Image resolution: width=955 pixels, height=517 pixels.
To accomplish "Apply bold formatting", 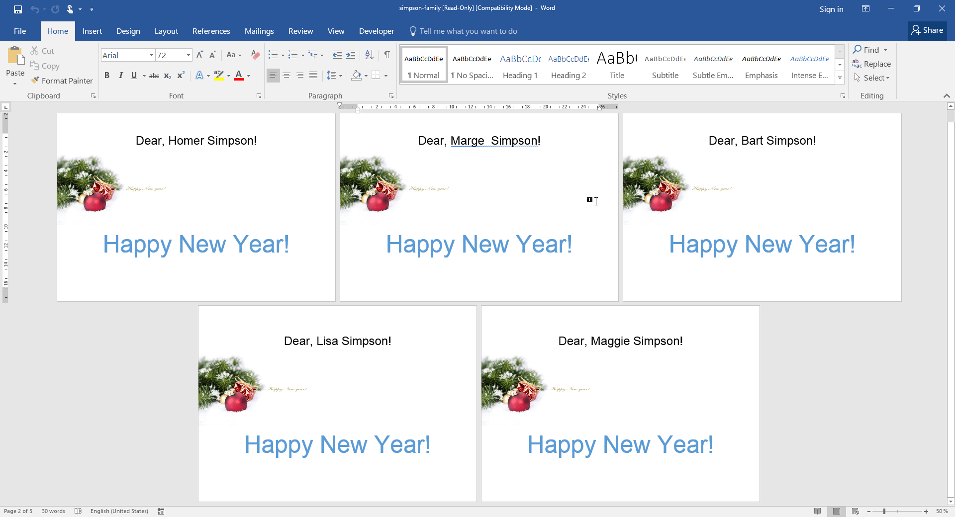I will pyautogui.click(x=107, y=75).
